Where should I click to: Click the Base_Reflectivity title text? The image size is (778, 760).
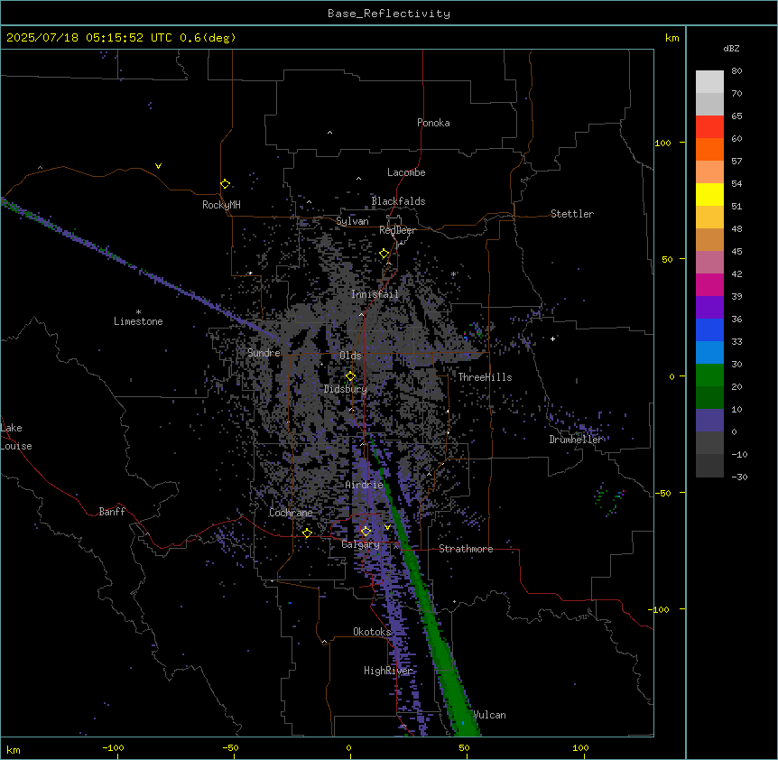[x=389, y=14]
